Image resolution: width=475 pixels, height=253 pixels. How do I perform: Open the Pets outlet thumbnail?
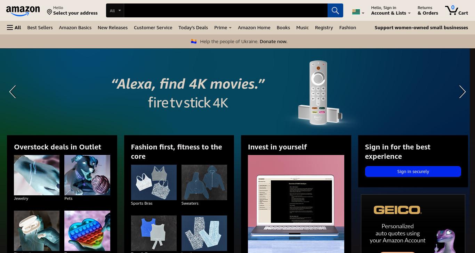[x=87, y=175]
